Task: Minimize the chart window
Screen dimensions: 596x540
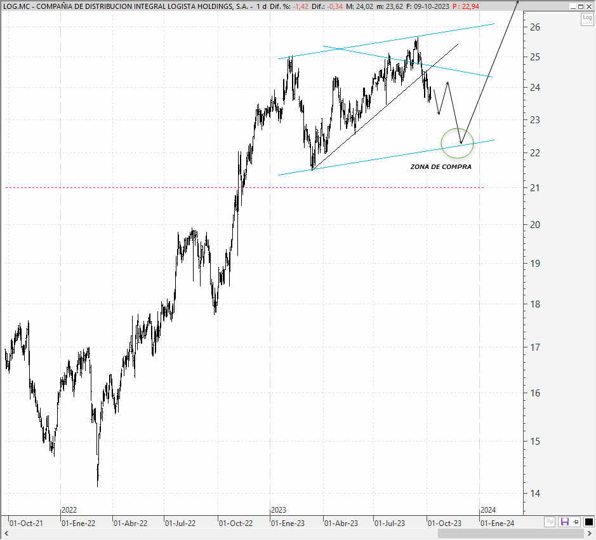Action: pos(573,6)
